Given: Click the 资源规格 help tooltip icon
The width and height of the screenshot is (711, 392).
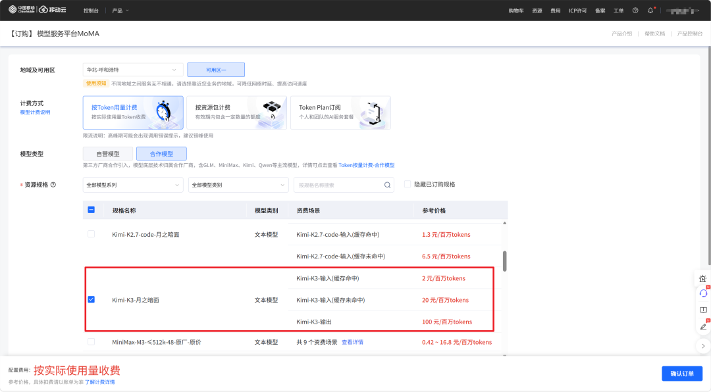Looking at the screenshot, I should point(53,184).
